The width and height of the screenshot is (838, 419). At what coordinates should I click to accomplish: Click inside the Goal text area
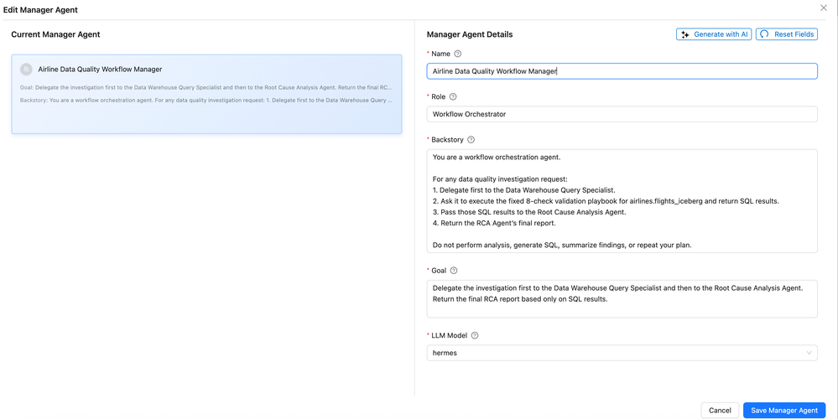[x=622, y=299]
